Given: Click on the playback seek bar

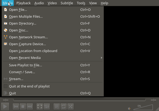Looking at the screenshot, I should [x=79, y=100].
